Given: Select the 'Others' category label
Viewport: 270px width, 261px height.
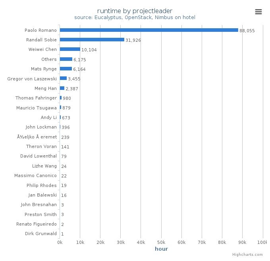Looking at the screenshot, I should [x=49, y=59].
